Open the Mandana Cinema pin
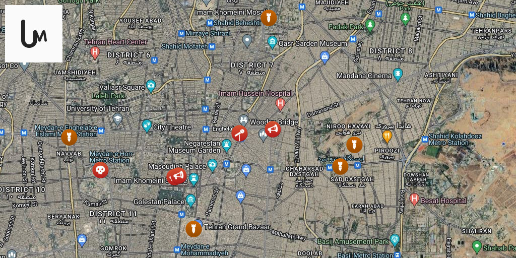This screenshot has width=516, height=258. pos(398,75)
